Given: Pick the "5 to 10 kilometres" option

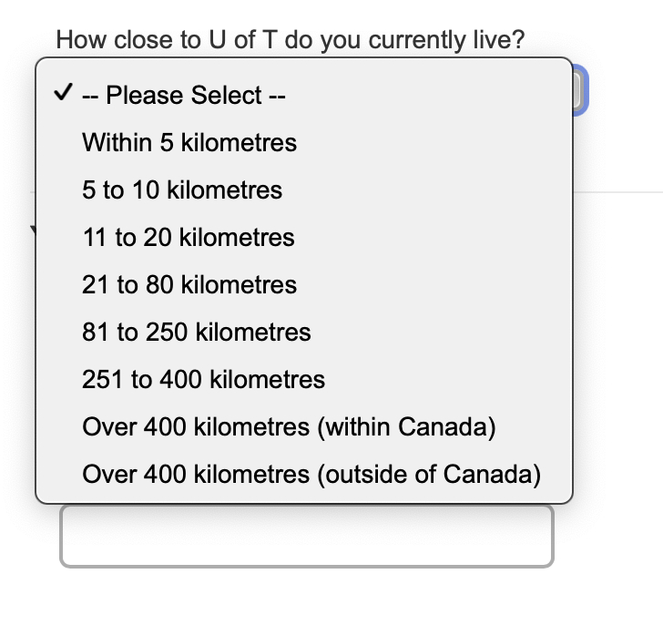Looking at the screenshot, I should 182,190.
